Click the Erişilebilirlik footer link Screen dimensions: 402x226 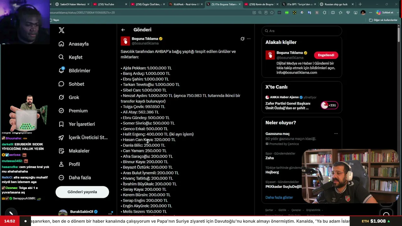[313, 210]
